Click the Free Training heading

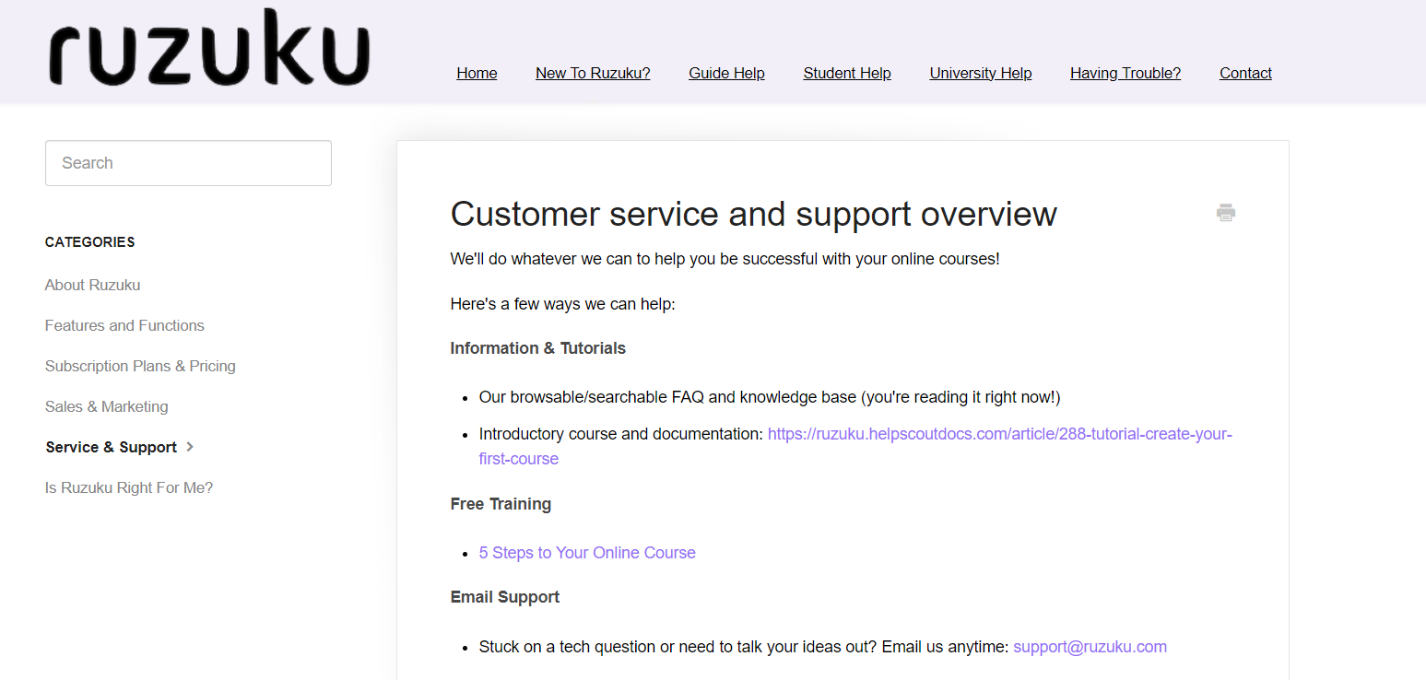click(501, 504)
